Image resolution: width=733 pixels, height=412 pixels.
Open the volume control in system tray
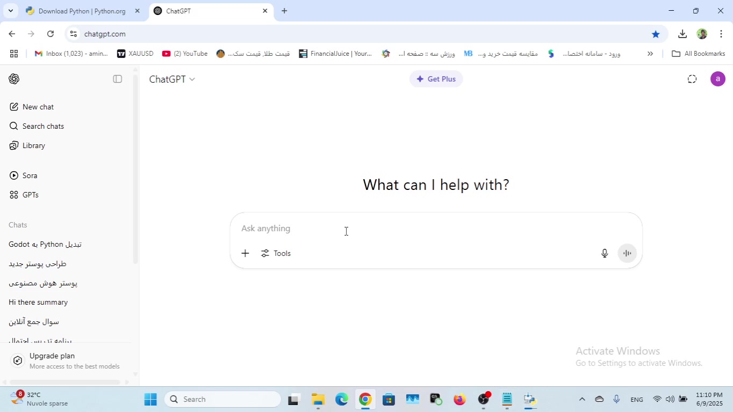670,399
